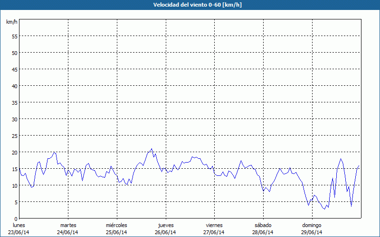The width and height of the screenshot is (380, 237).
Task: Select the 'jueves' day label
Action: (x=166, y=225)
